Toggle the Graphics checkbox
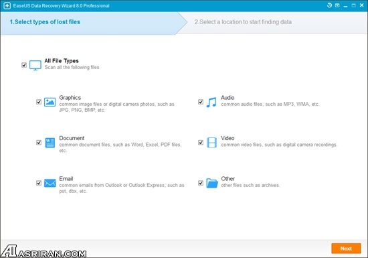Screen dimensions: 368x258 [39, 102]
